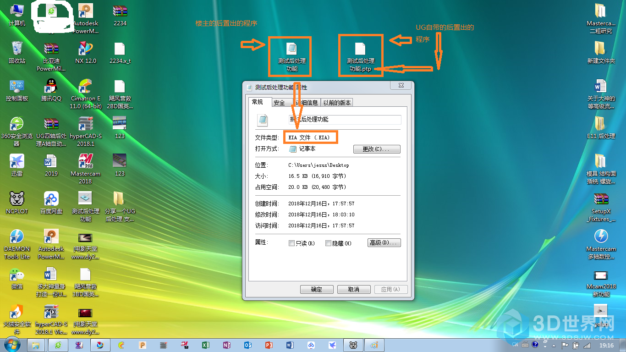
Task: Open the 分享一个UG后处理 folder
Action: coord(120,206)
